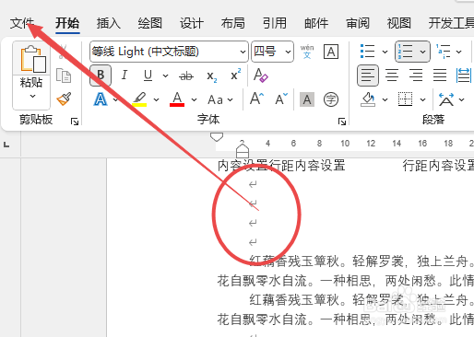The width and height of the screenshot is (474, 337).
Task: Open the clipboard pane launcher
Action: coord(75,122)
